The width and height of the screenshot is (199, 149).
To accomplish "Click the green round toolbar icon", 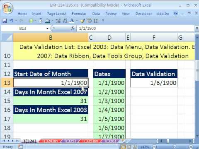I will 31,21.
